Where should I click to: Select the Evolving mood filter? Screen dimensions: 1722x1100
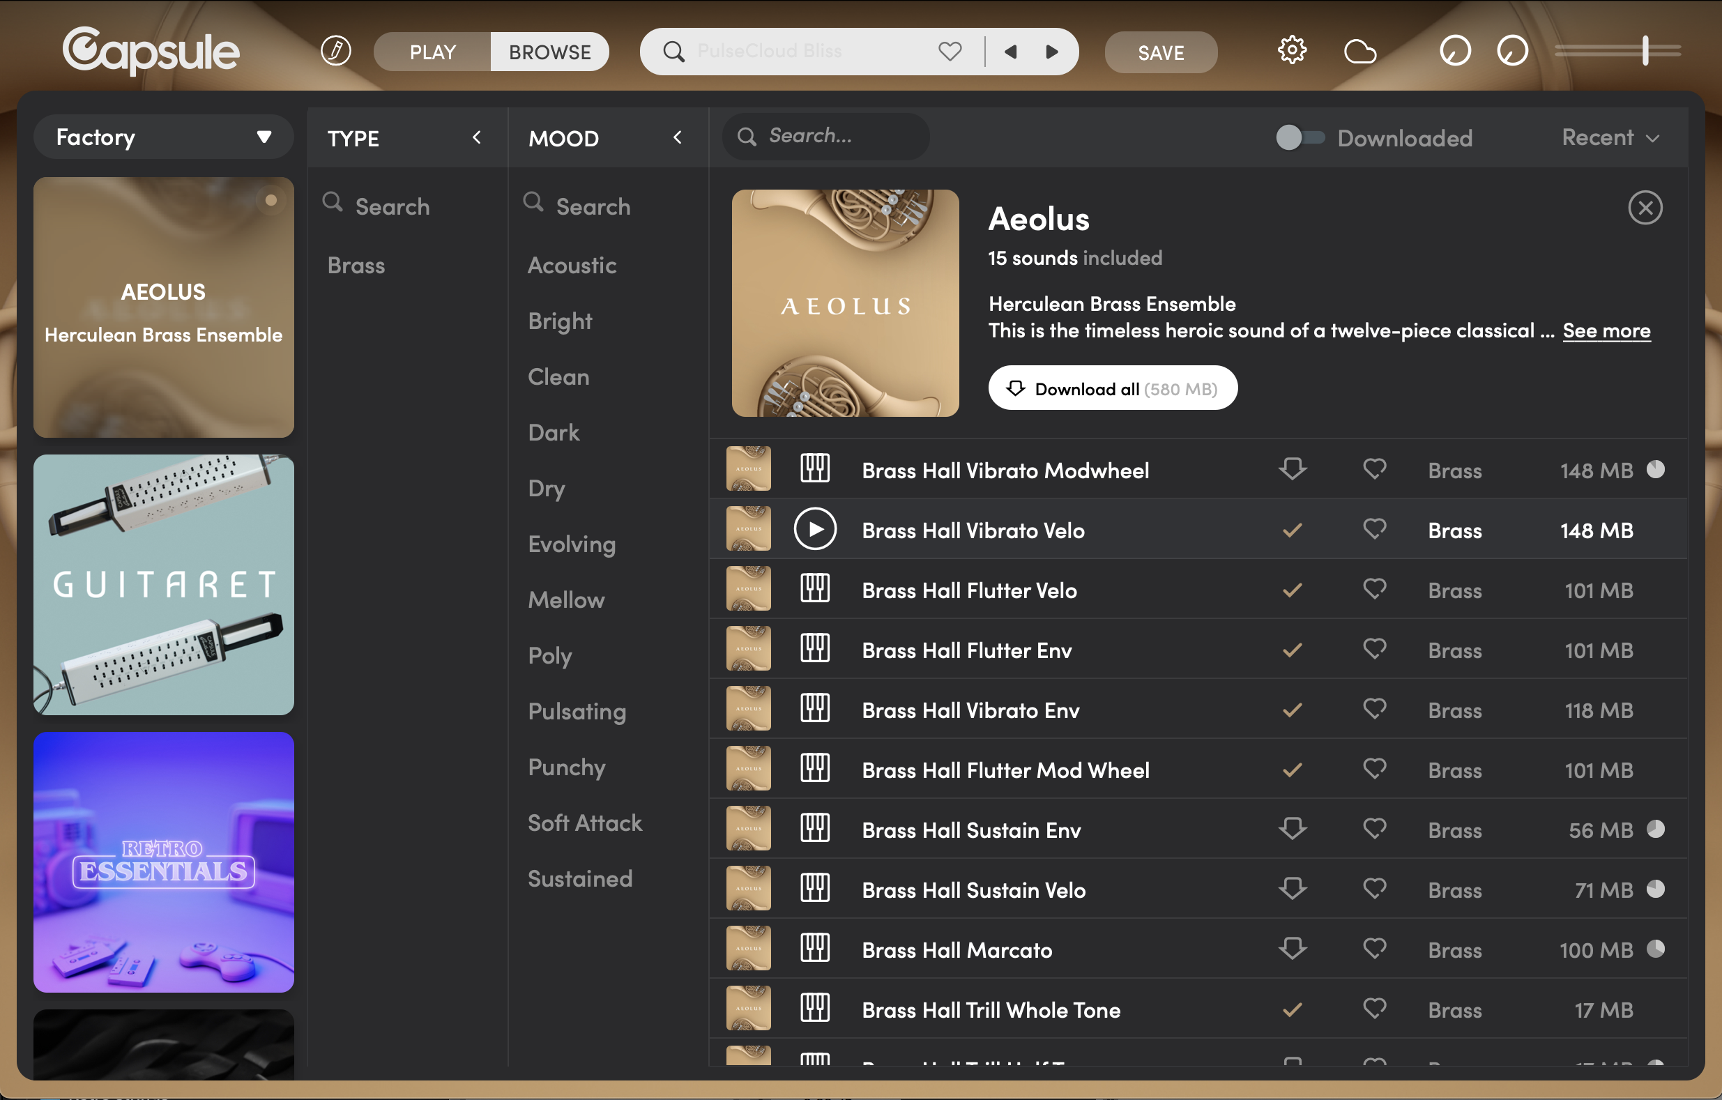(572, 544)
